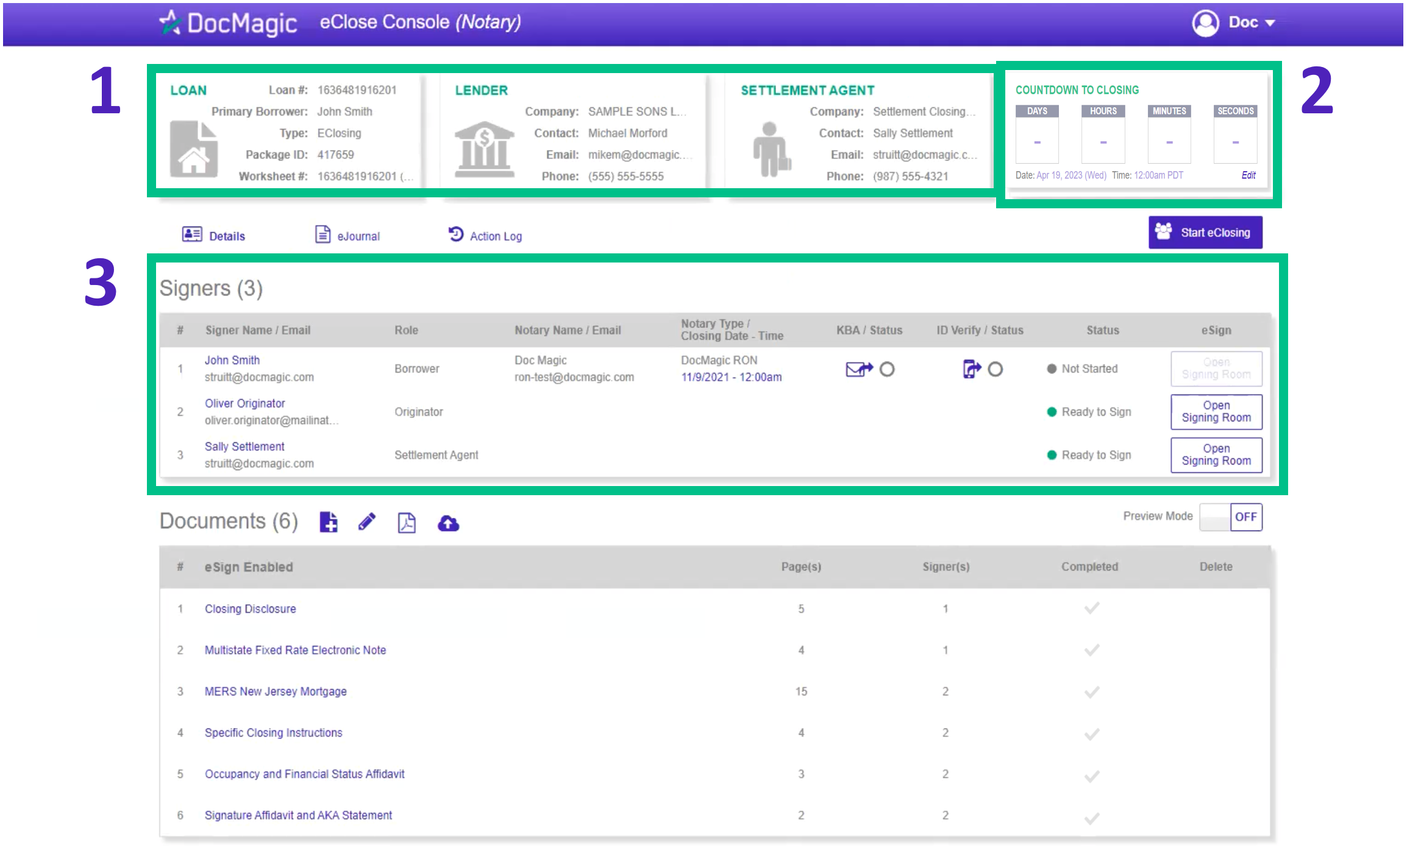Viewport: 1407px width, 846px height.
Task: Click the DocMagic star logo
Action: [x=170, y=23]
